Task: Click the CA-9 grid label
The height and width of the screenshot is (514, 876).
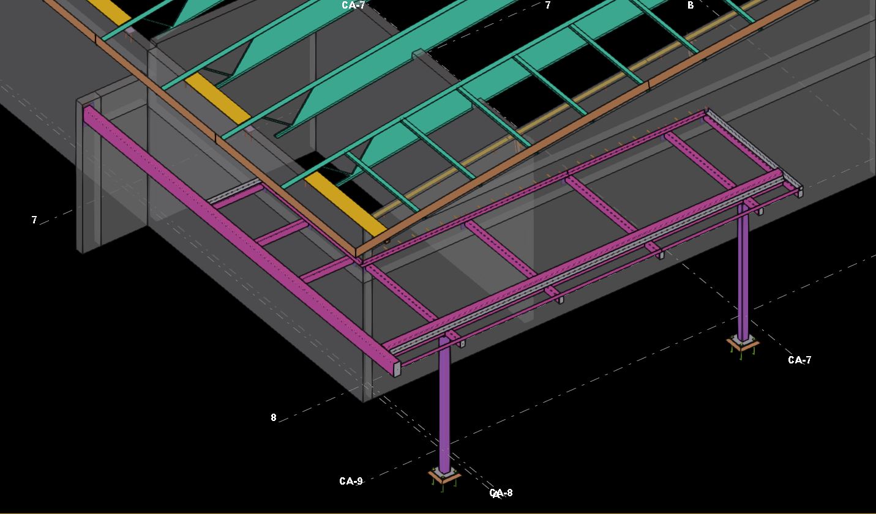Action: (351, 482)
